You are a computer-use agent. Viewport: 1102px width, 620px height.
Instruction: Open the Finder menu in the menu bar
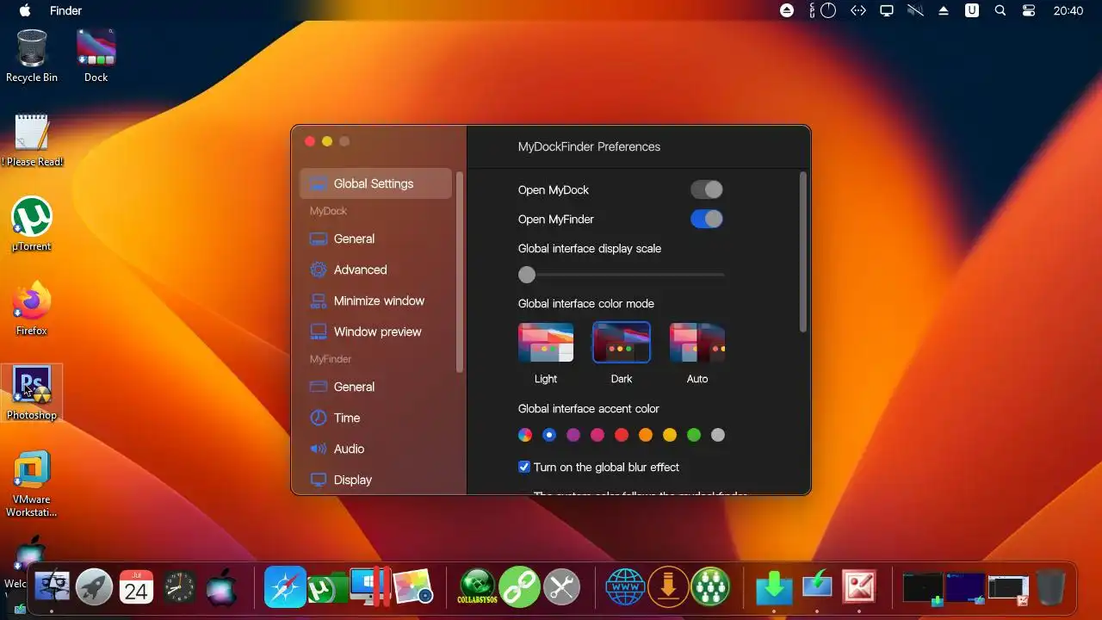tap(66, 11)
